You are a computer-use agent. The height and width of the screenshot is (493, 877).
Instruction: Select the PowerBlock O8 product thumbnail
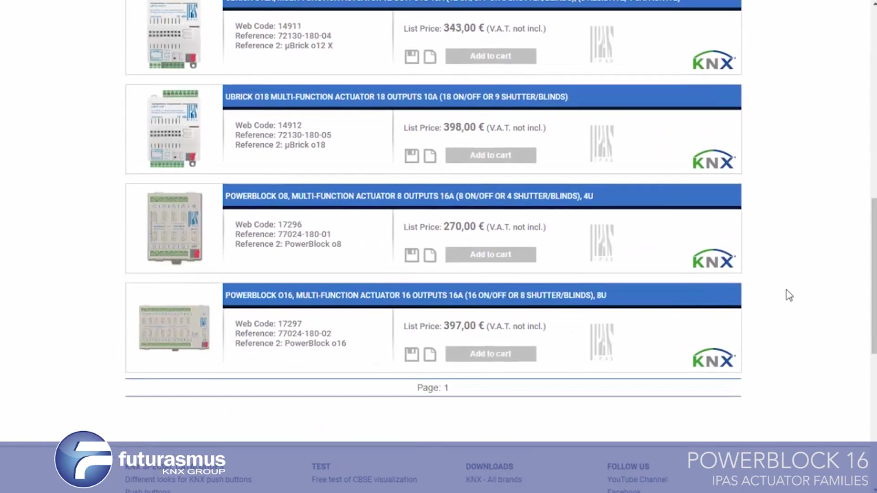tap(175, 228)
